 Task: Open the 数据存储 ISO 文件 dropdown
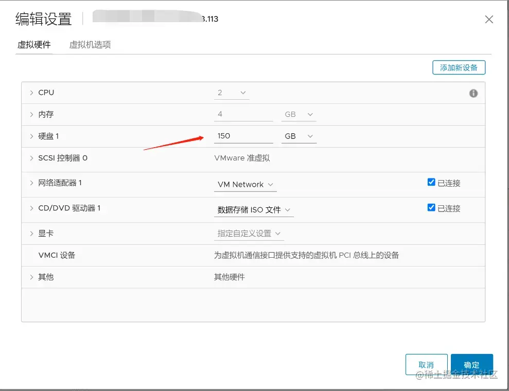(x=254, y=210)
